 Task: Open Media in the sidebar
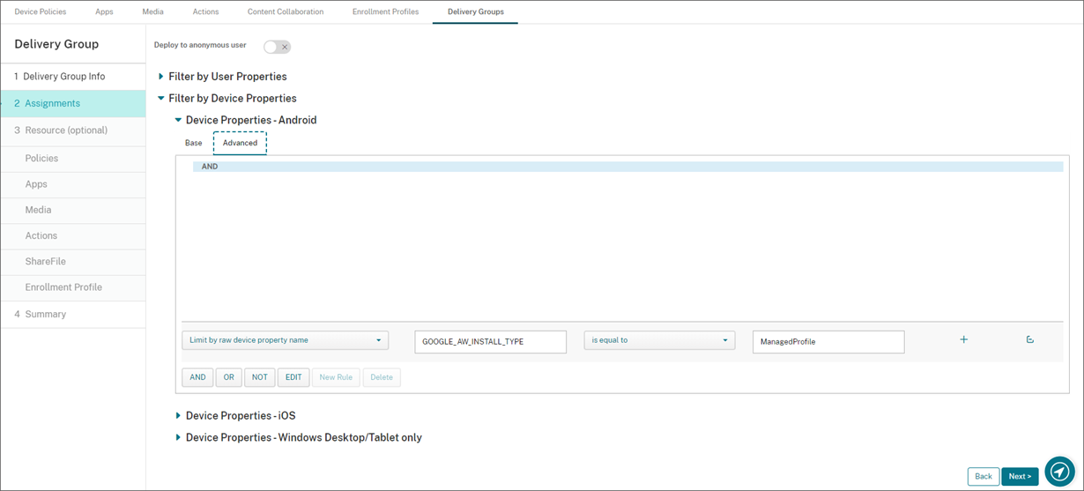[73, 210]
